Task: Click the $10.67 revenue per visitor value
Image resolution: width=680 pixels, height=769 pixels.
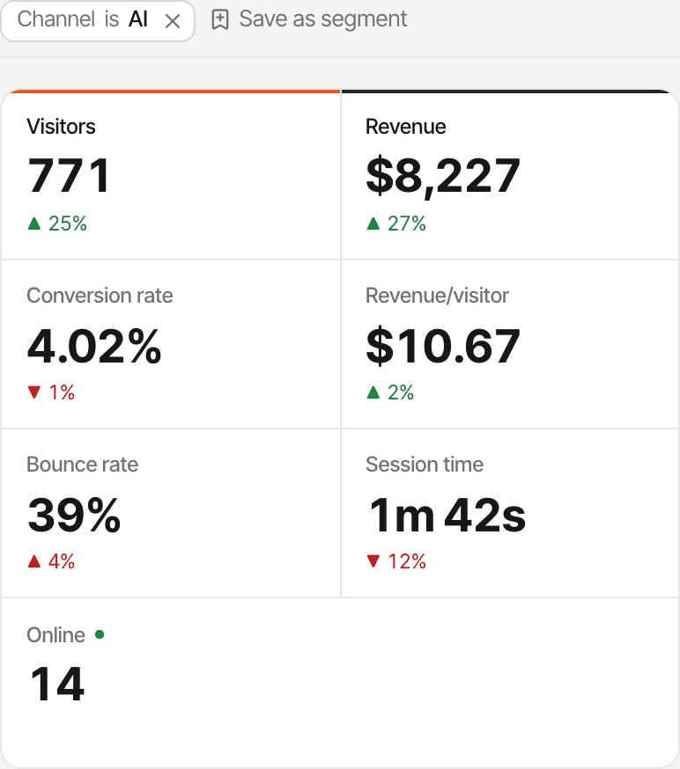Action: [x=443, y=347]
